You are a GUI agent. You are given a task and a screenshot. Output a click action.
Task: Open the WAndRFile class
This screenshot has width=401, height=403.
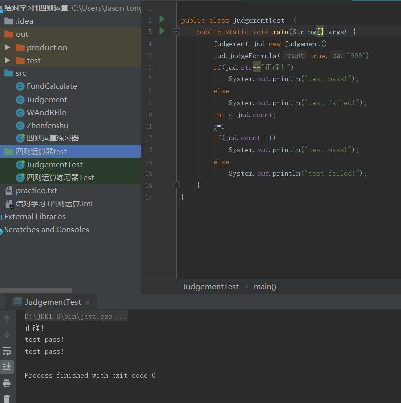pyautogui.click(x=46, y=113)
